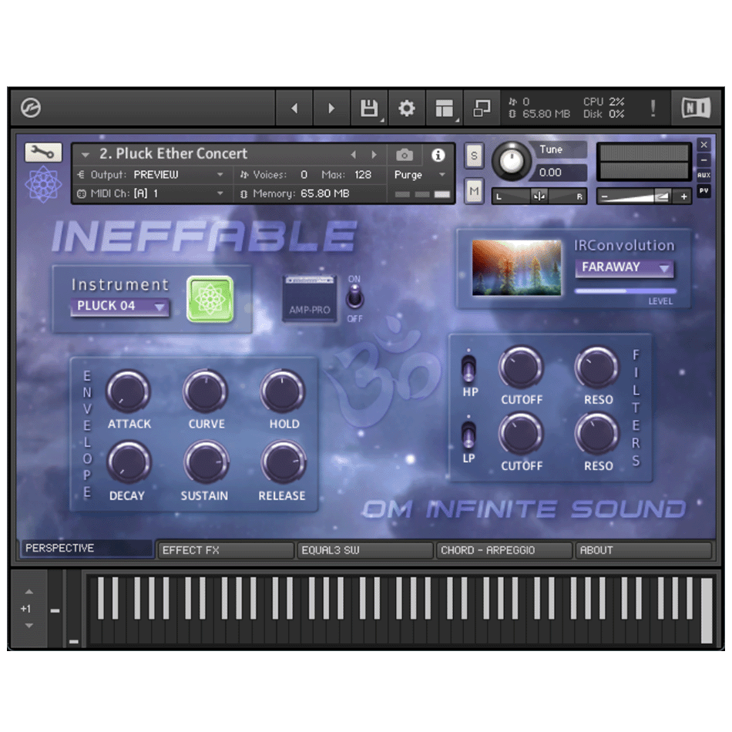Click the Max voices value 128
Viewport: 732px width, 732px height.
(x=363, y=175)
